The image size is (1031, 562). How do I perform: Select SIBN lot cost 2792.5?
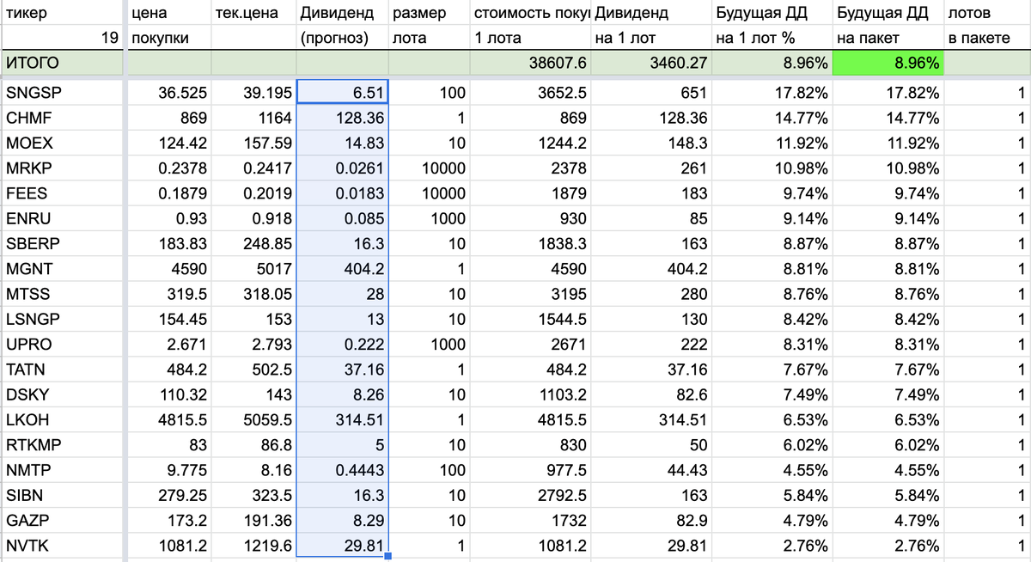(531, 495)
